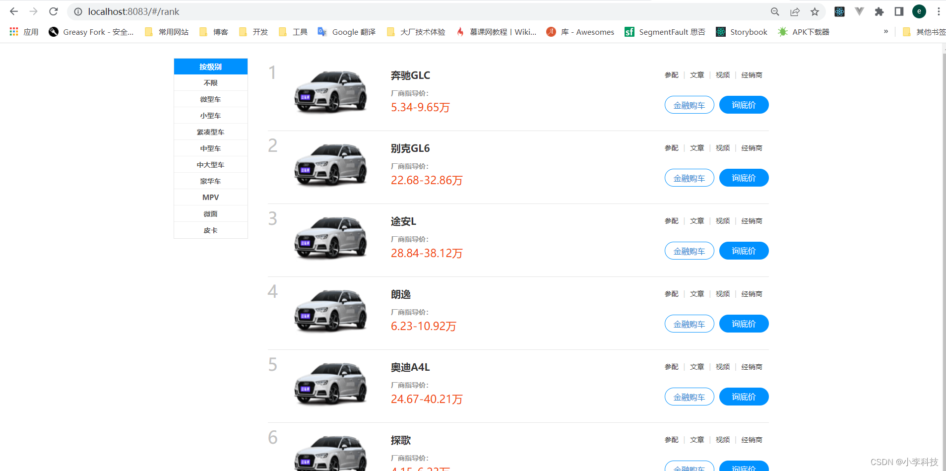Filter by 紧凑型车

point(211,132)
